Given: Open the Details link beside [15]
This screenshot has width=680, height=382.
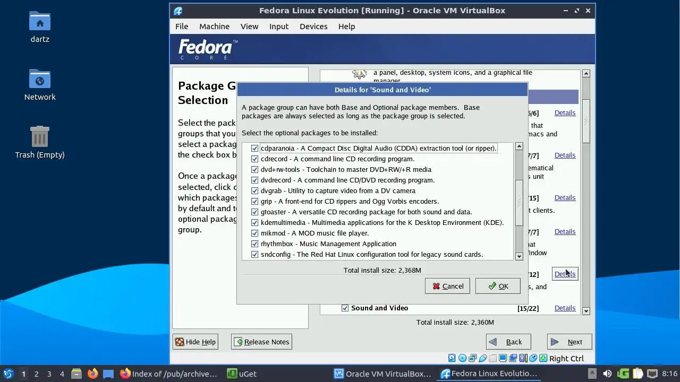Looking at the screenshot, I should (x=565, y=198).
